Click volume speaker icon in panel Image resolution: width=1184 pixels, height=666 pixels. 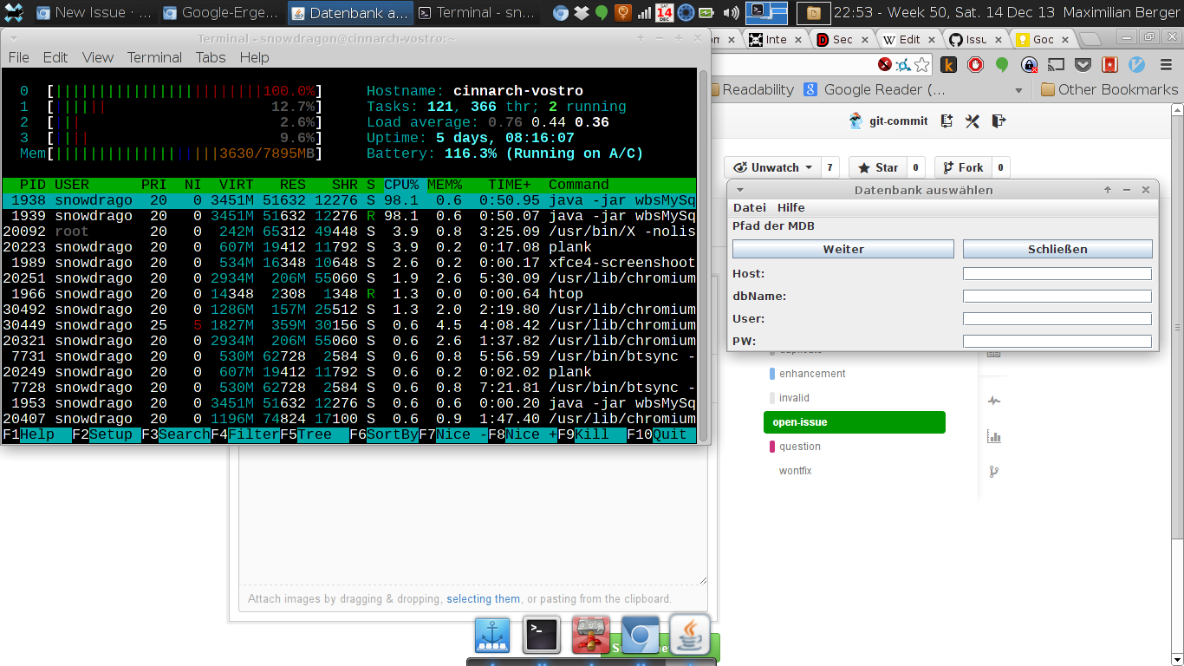coord(731,13)
